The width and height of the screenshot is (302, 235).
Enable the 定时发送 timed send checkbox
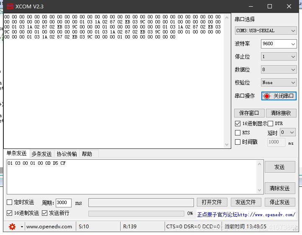coord(10,202)
